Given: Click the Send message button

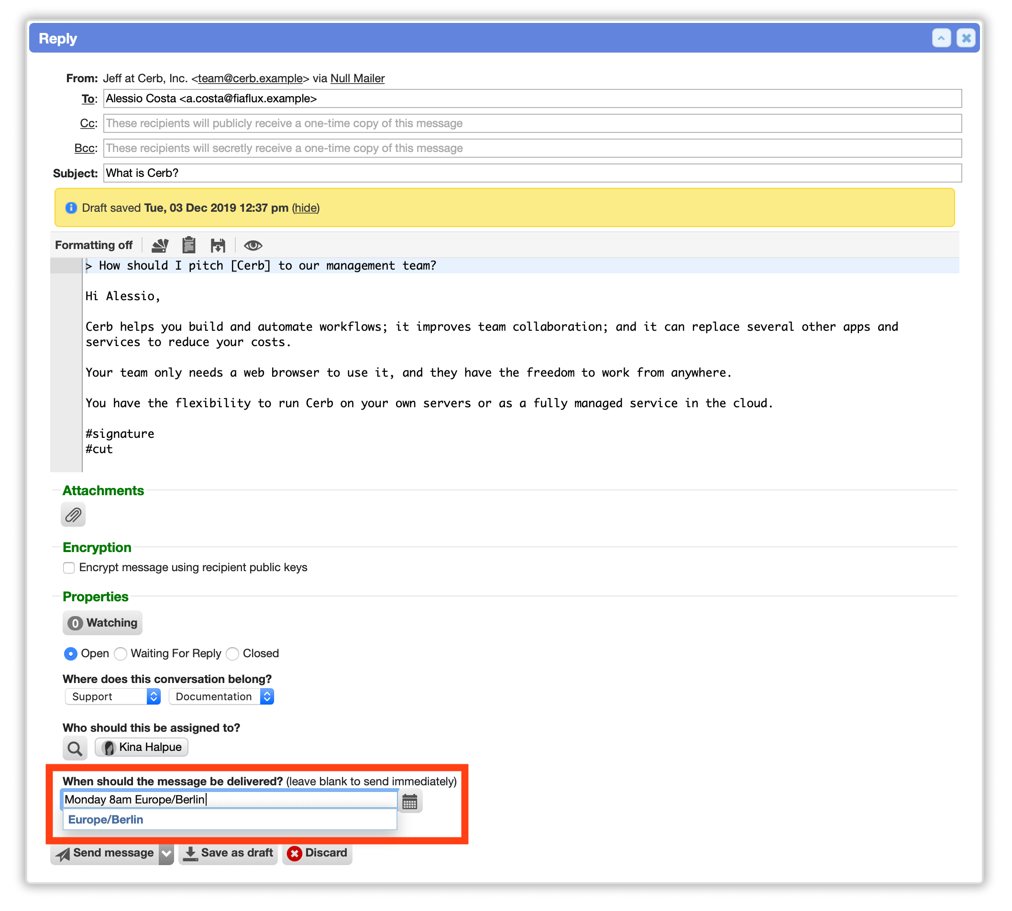Looking at the screenshot, I should tap(105, 854).
